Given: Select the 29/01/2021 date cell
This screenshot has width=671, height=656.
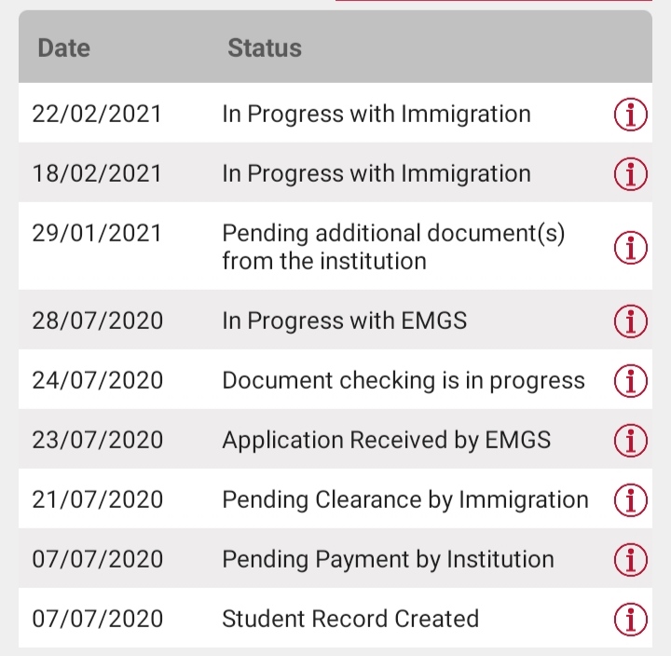Looking at the screenshot, I should click(97, 232).
